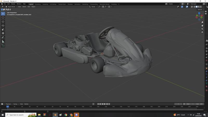Screen dimensions: 208x117
Task: Toggle viewport overlays display
Action: click(x=187, y=7)
